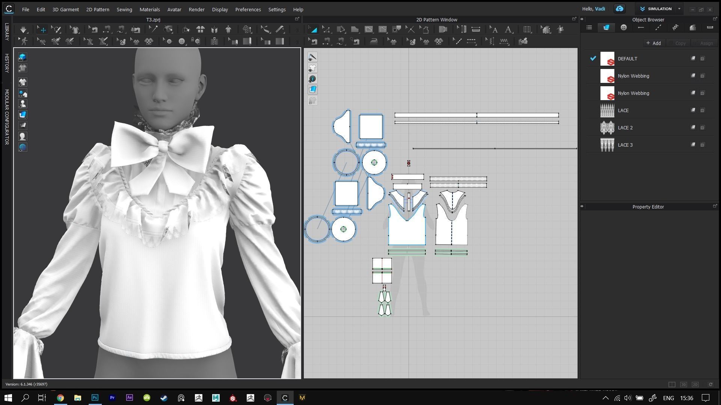721x405 pixels.
Task: Open the Avatar menu
Action: [x=174, y=9]
